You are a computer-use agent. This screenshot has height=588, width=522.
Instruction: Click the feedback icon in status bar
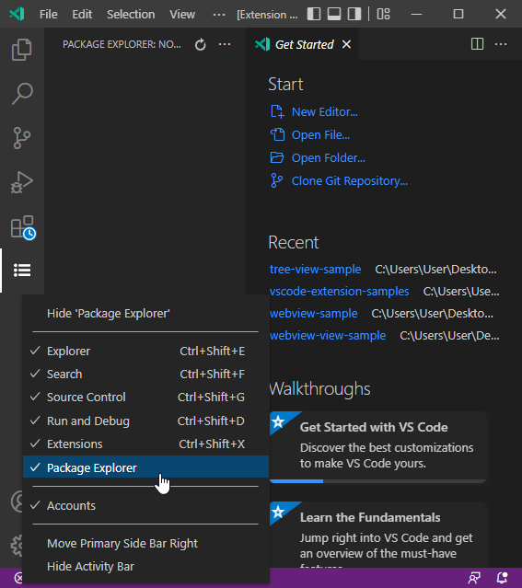pyautogui.click(x=474, y=578)
